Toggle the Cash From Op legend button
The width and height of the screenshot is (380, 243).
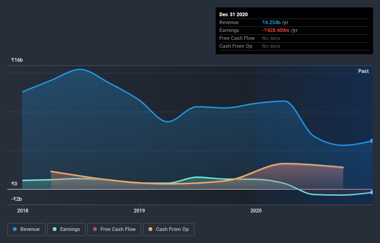[x=168, y=230]
